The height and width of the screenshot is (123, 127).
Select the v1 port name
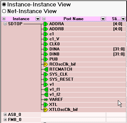(x=52, y=84)
